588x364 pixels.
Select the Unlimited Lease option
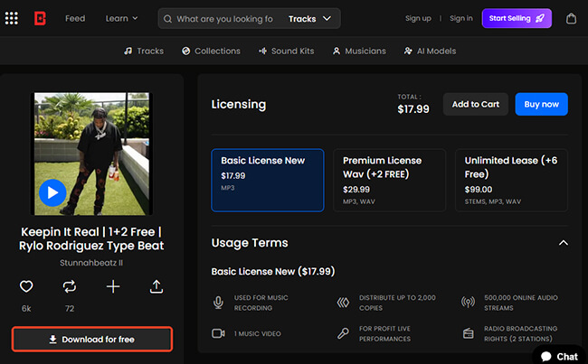click(x=510, y=180)
